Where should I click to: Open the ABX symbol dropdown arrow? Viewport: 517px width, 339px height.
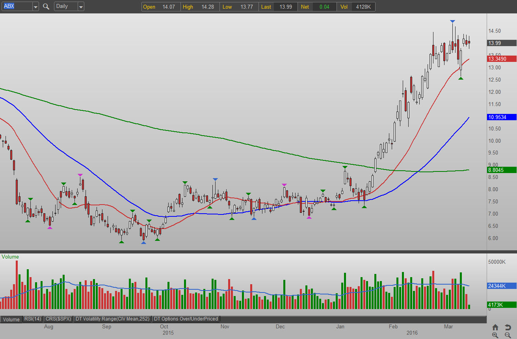[35, 7]
